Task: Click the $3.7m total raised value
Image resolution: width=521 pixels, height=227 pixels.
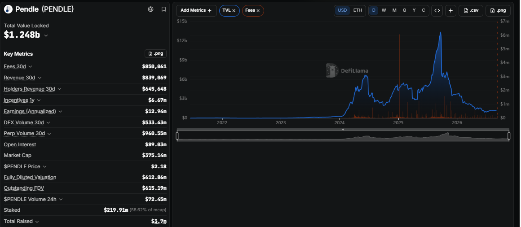Action: tap(159, 221)
